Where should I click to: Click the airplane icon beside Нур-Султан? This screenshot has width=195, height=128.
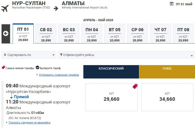[5, 8]
